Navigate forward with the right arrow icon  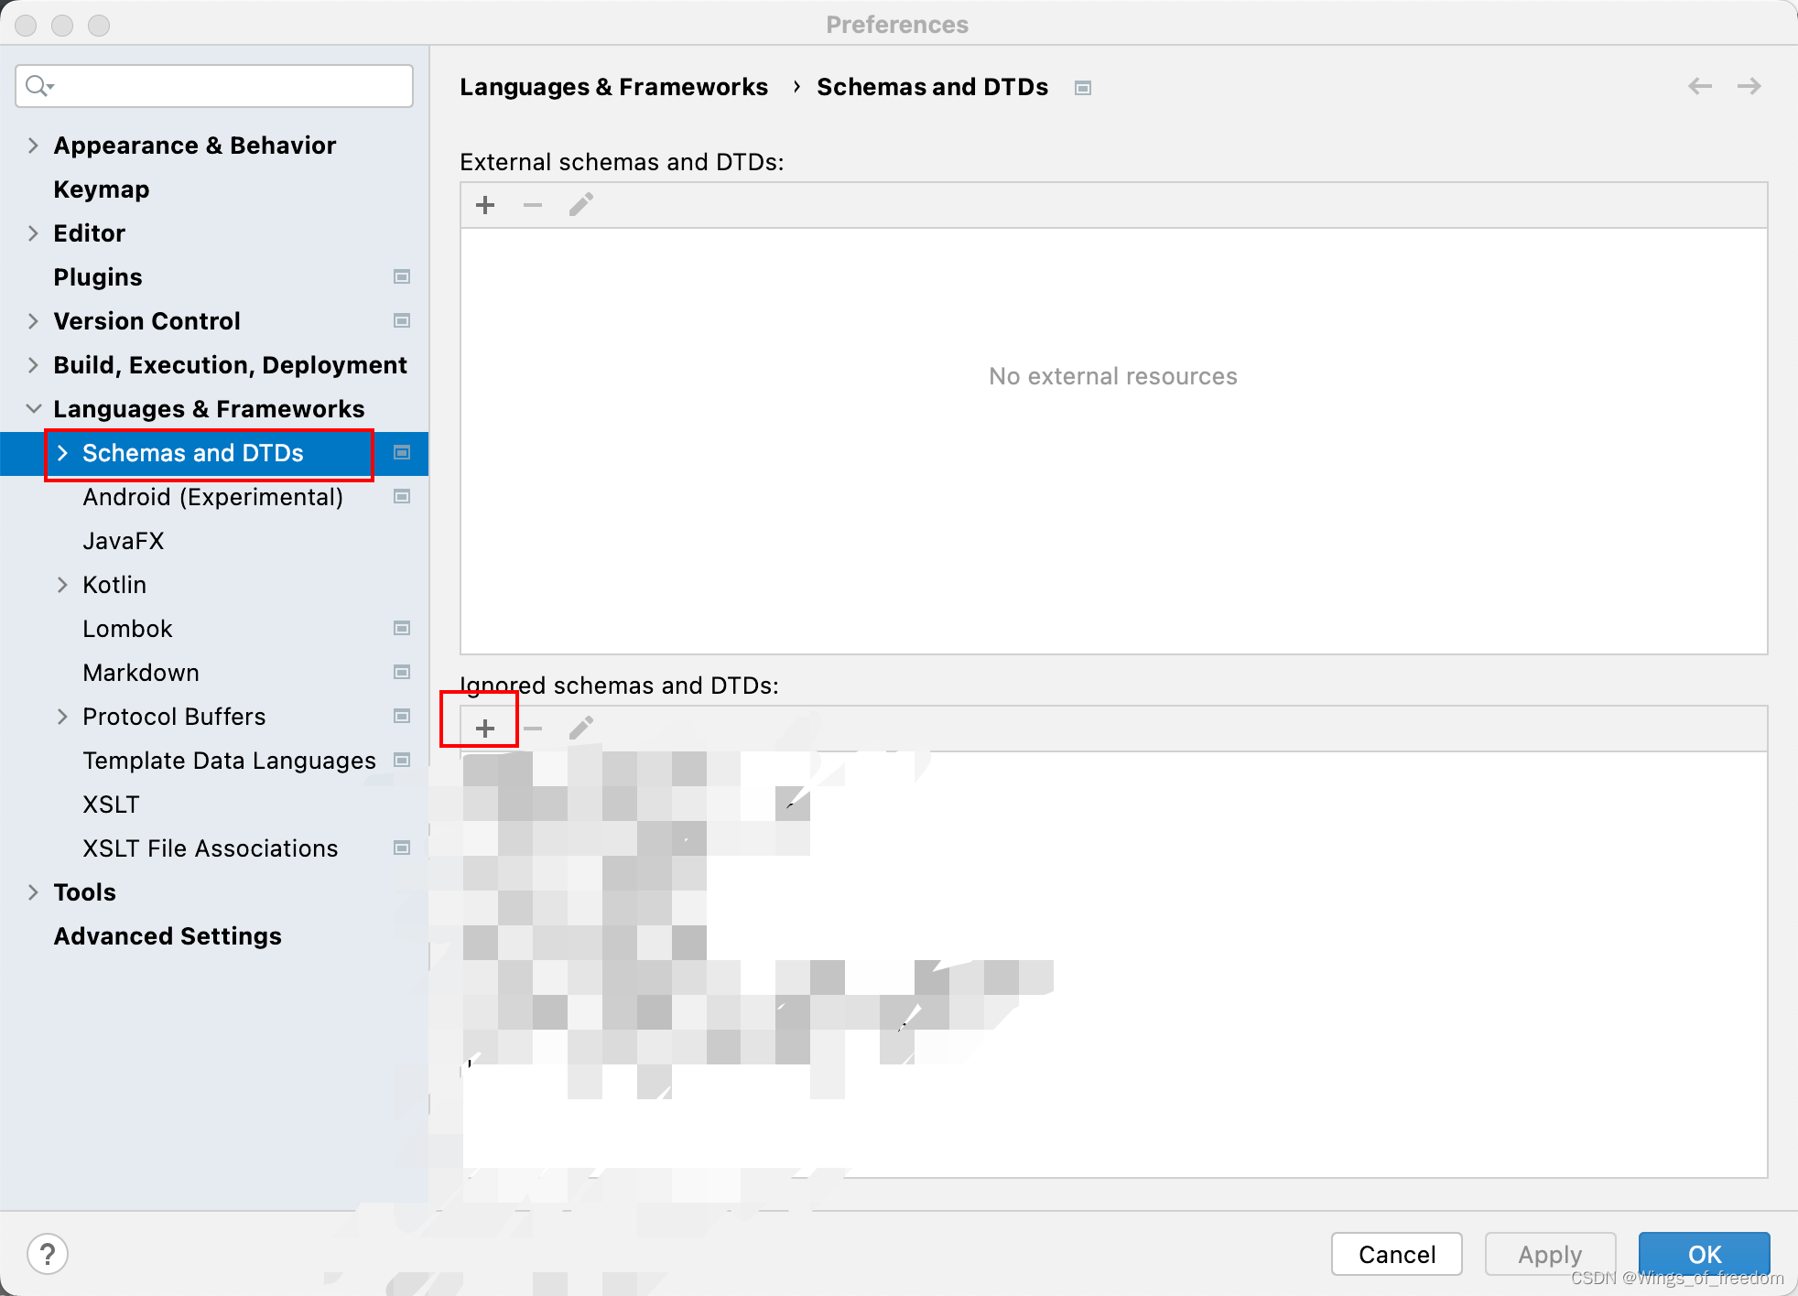1749,85
